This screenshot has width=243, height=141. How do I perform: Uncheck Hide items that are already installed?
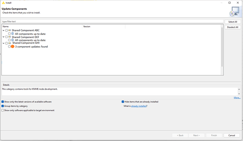(x=123, y=102)
